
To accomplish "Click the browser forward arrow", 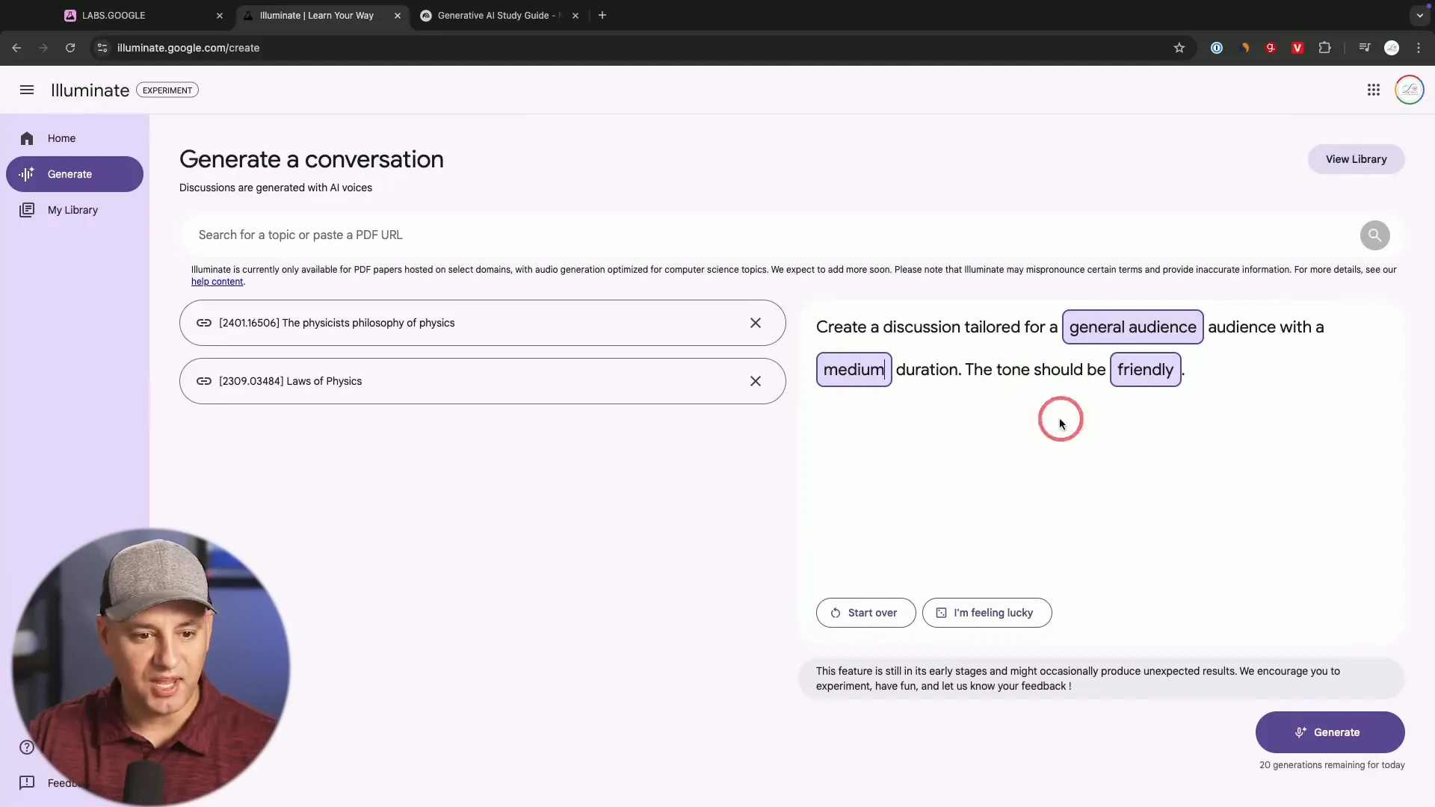I will [43, 48].
